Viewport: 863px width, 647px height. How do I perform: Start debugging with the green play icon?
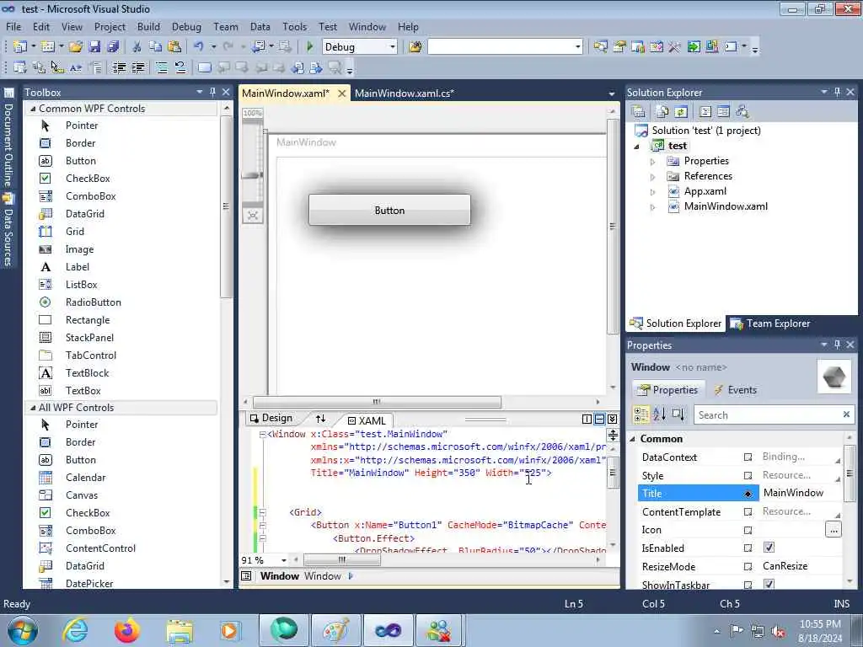[x=309, y=47]
